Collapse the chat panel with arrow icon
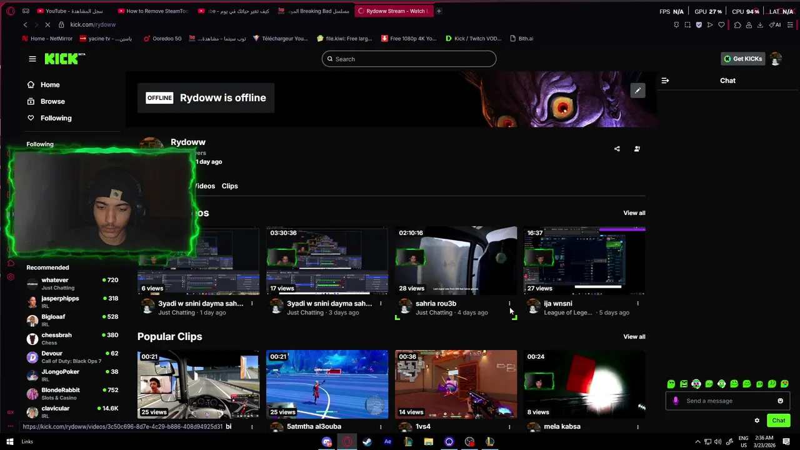800x450 pixels. point(665,81)
